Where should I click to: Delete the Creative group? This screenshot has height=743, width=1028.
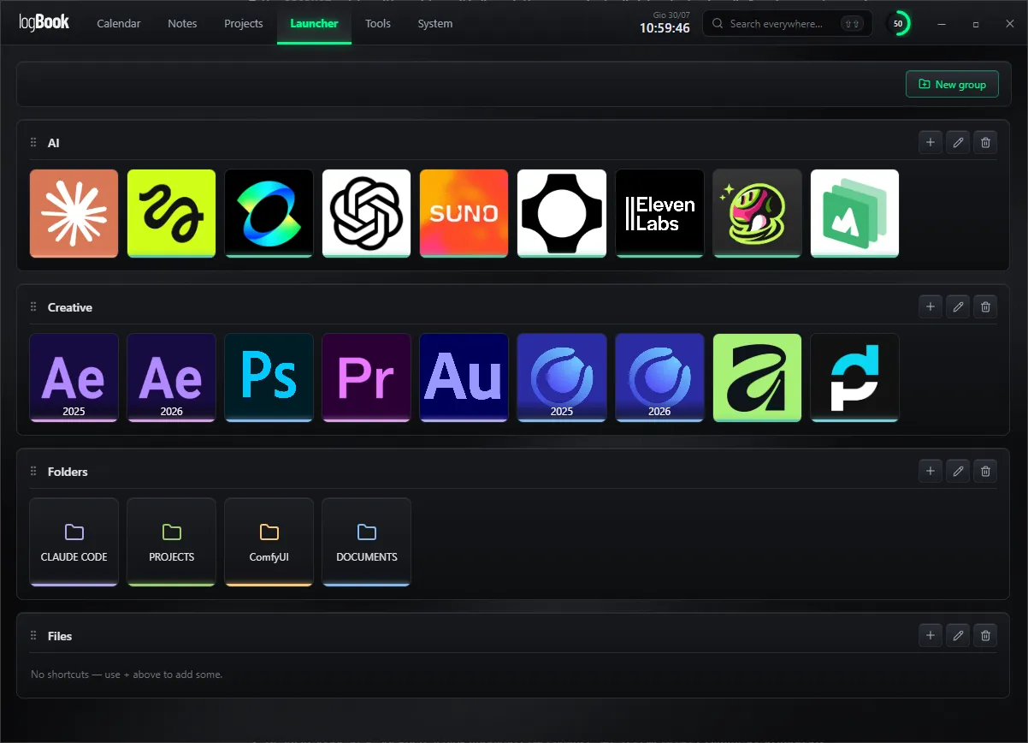985,306
